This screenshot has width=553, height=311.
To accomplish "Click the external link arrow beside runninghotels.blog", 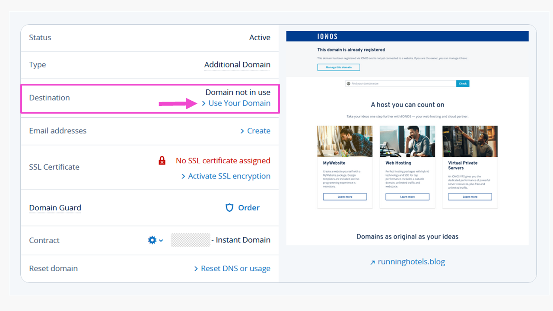I will click(372, 262).
